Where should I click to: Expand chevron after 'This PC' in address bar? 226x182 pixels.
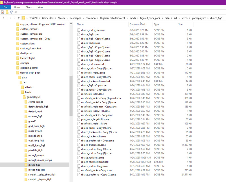pos(40,18)
